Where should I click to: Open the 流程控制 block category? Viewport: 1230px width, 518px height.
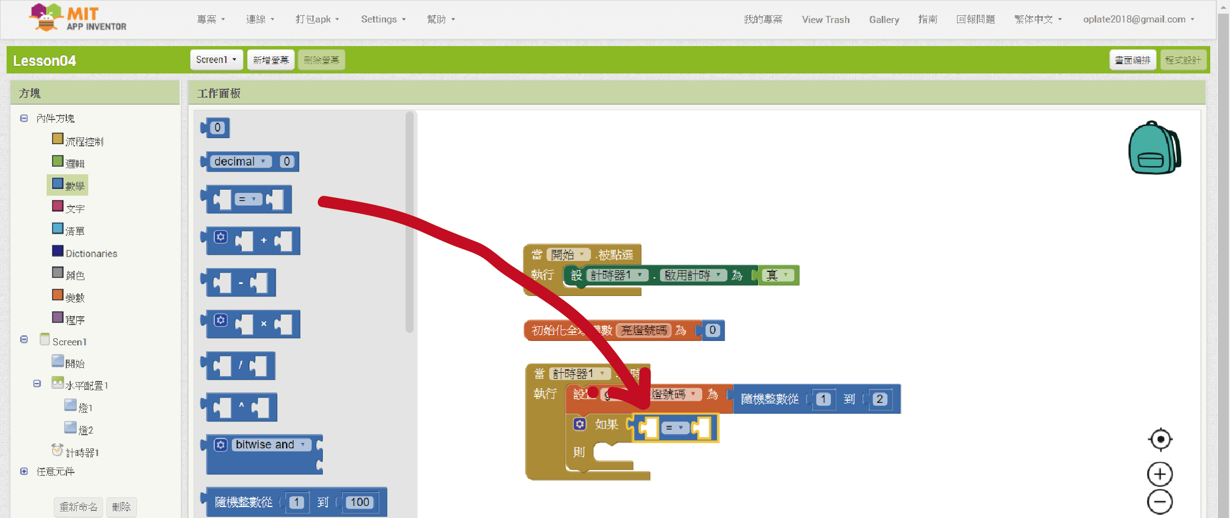click(78, 141)
